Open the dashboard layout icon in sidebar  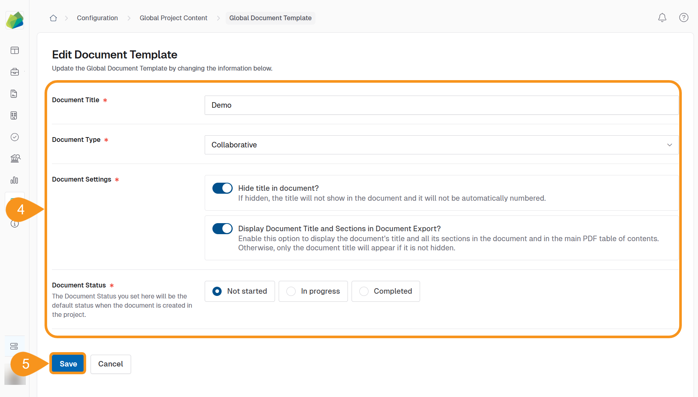[15, 50]
